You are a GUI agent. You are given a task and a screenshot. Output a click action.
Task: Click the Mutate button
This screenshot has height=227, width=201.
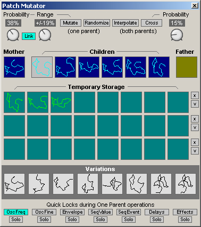[71, 23]
